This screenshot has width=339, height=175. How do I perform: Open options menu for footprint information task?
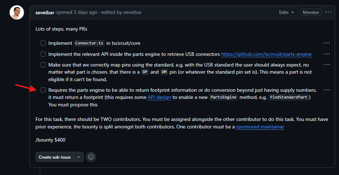click(327, 90)
